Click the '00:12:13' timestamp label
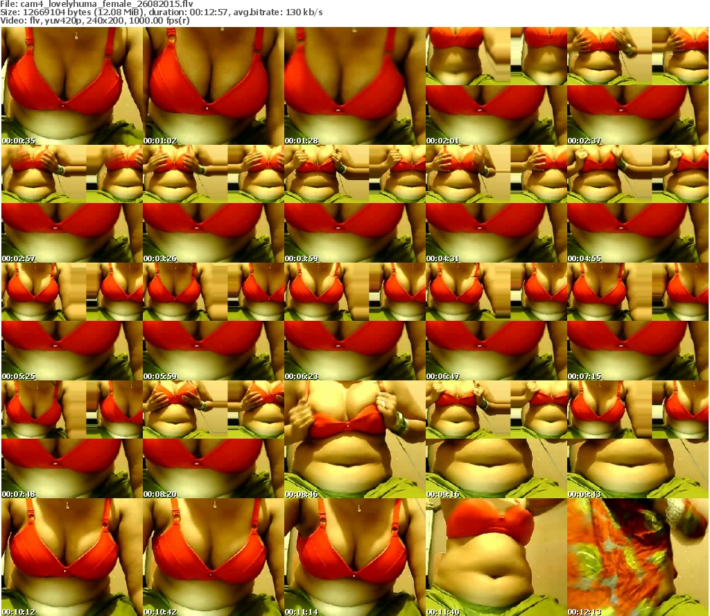Viewport: 710px width, 616px height. tap(585, 612)
